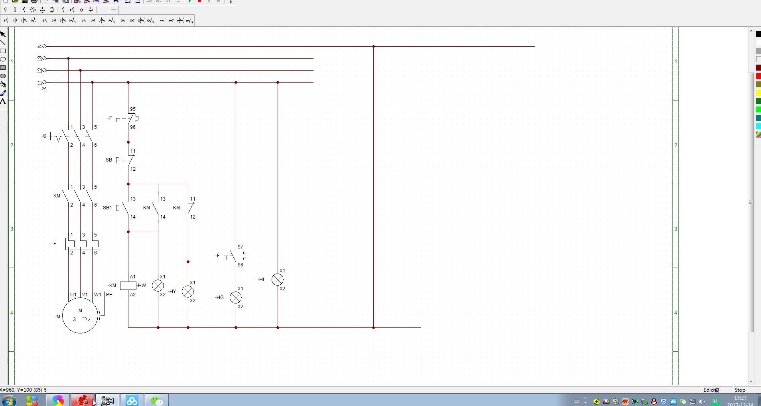Click the -F thermal overload relay block
The image size is (761, 406).
click(x=83, y=244)
